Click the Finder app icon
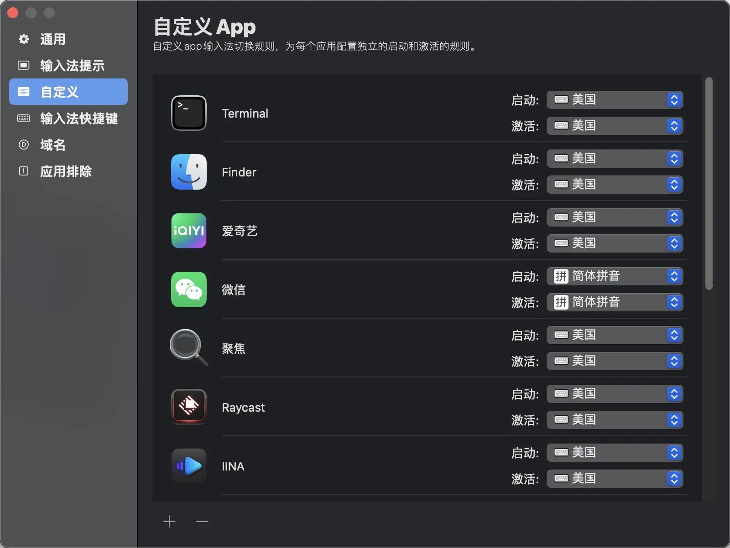Viewport: 730px width, 548px height. [189, 172]
